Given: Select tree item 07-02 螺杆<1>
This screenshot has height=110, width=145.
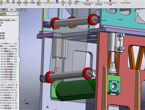Looking at the screenshot, I should click(8, 49).
